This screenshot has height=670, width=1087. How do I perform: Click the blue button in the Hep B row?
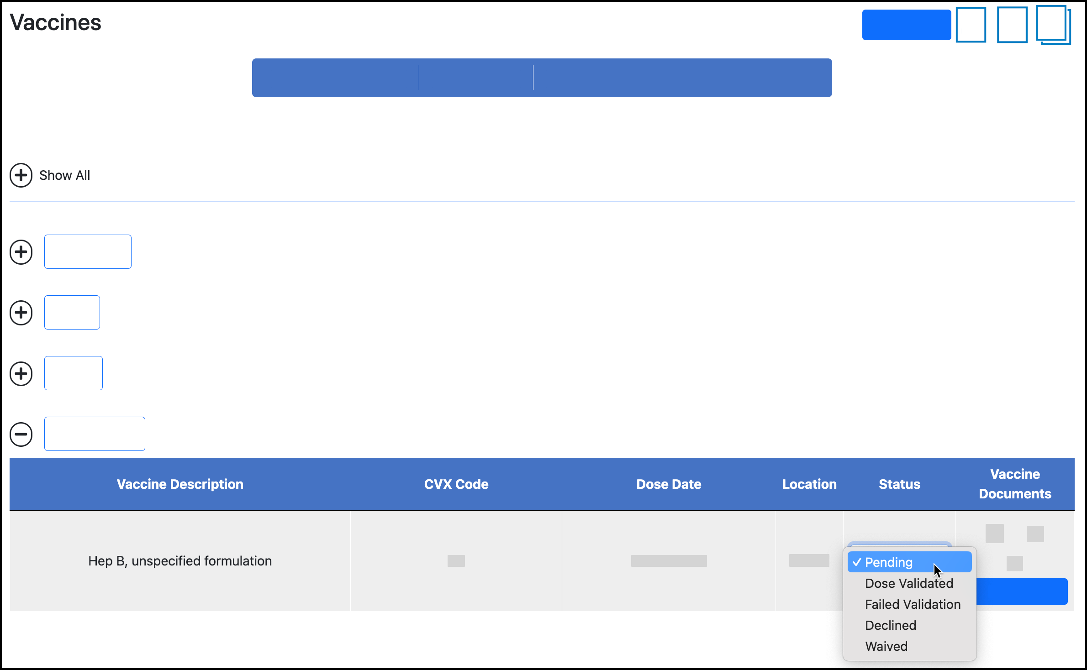point(1023,591)
